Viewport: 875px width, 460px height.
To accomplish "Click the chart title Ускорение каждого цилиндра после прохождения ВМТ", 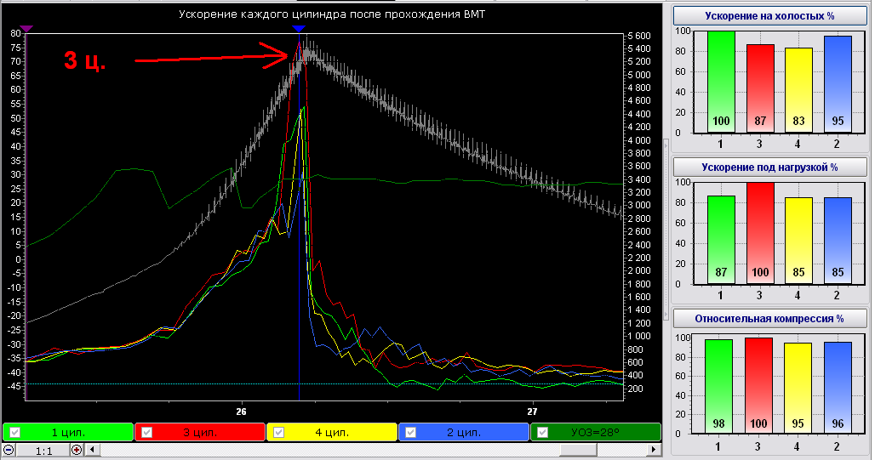I will [x=331, y=14].
